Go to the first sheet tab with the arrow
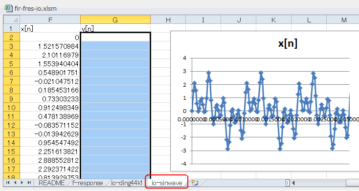The image size is (359, 191). 8,183
